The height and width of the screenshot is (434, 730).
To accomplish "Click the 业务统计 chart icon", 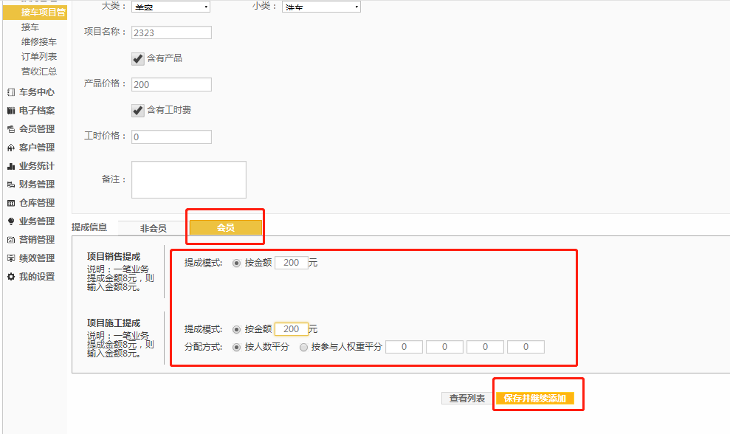I will click(x=11, y=166).
